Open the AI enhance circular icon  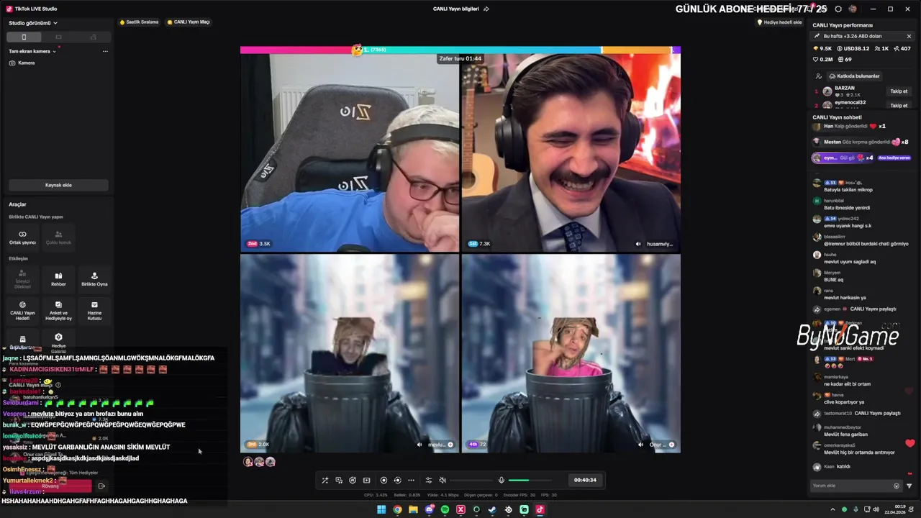tap(353, 480)
